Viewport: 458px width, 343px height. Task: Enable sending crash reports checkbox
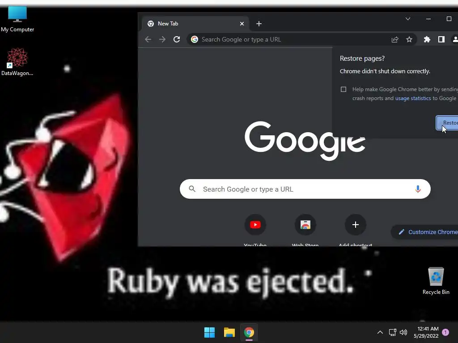tap(343, 89)
